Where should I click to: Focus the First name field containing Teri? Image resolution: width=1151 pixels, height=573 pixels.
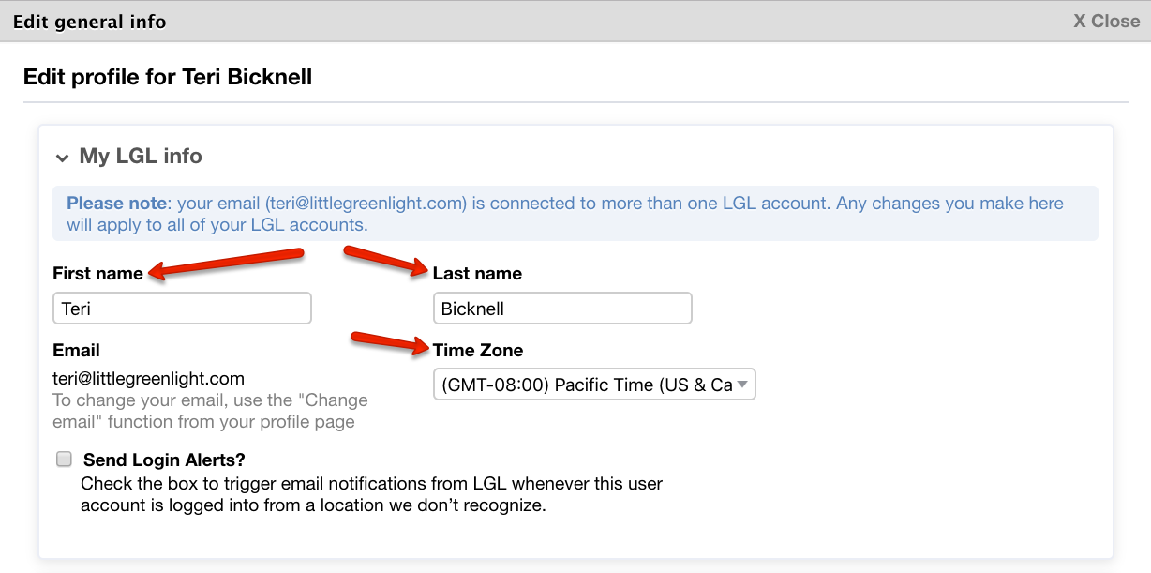pos(182,309)
